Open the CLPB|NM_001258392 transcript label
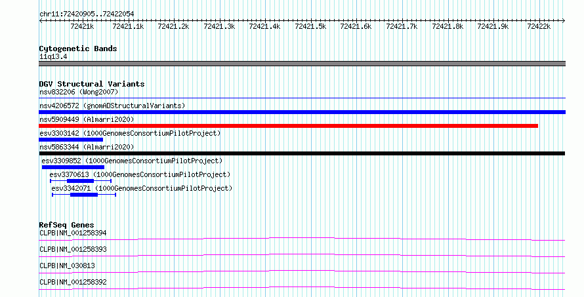The height and width of the screenshot is (297, 584). (x=73, y=282)
